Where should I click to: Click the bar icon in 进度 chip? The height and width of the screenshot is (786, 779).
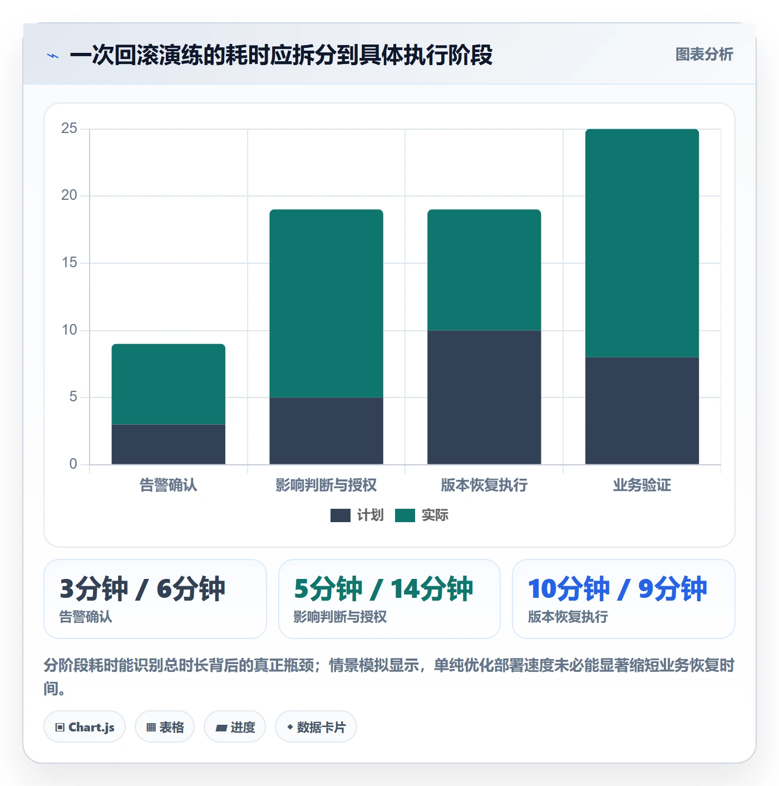(221, 728)
